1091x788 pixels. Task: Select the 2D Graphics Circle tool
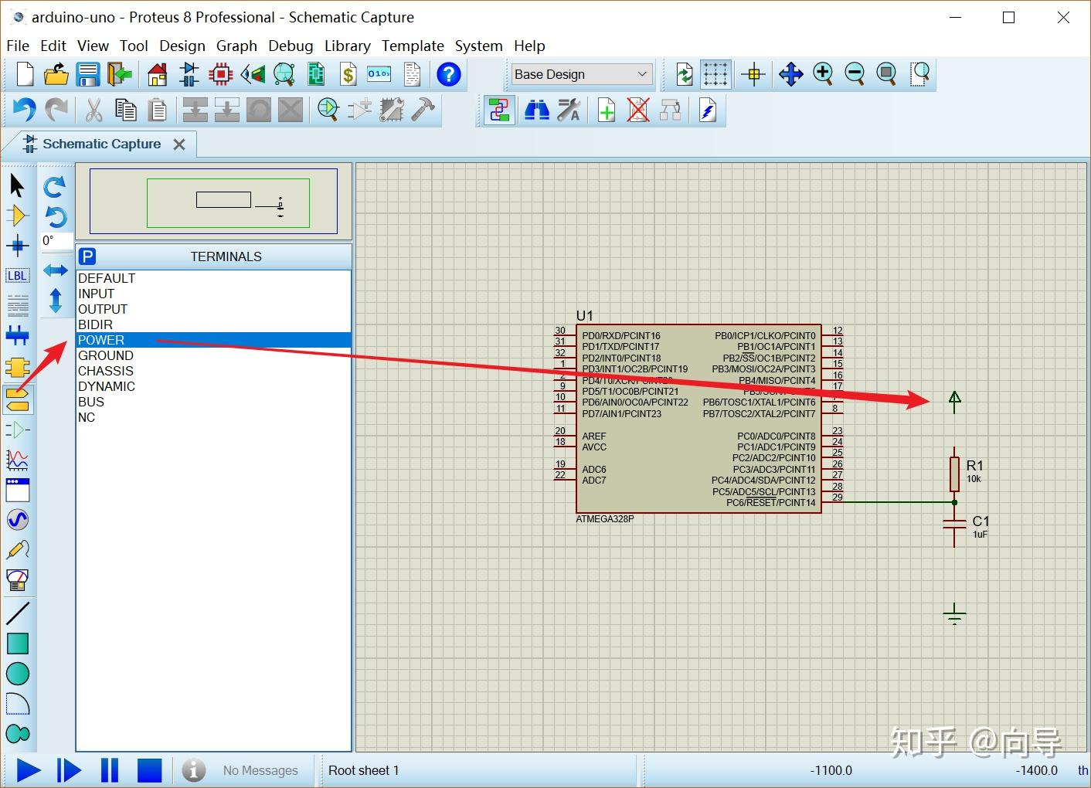pyautogui.click(x=18, y=674)
